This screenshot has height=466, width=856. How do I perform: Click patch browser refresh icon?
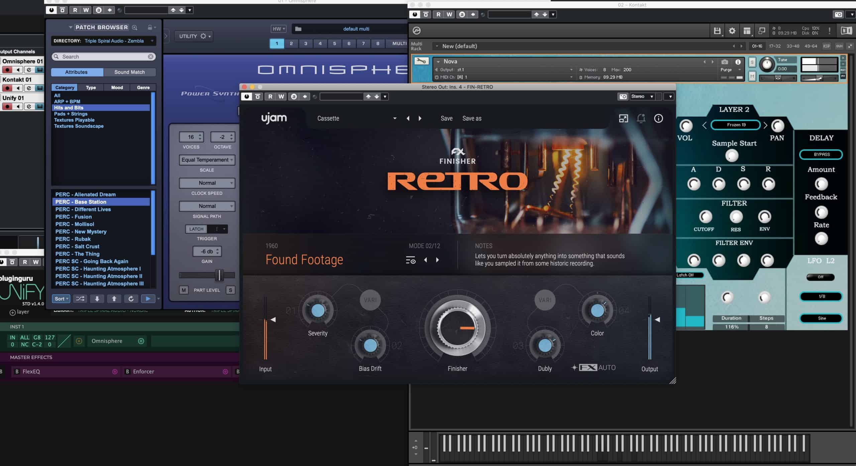131,299
